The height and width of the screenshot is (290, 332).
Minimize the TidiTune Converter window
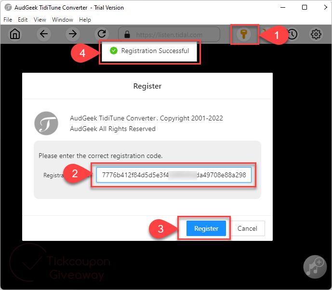click(283, 7)
